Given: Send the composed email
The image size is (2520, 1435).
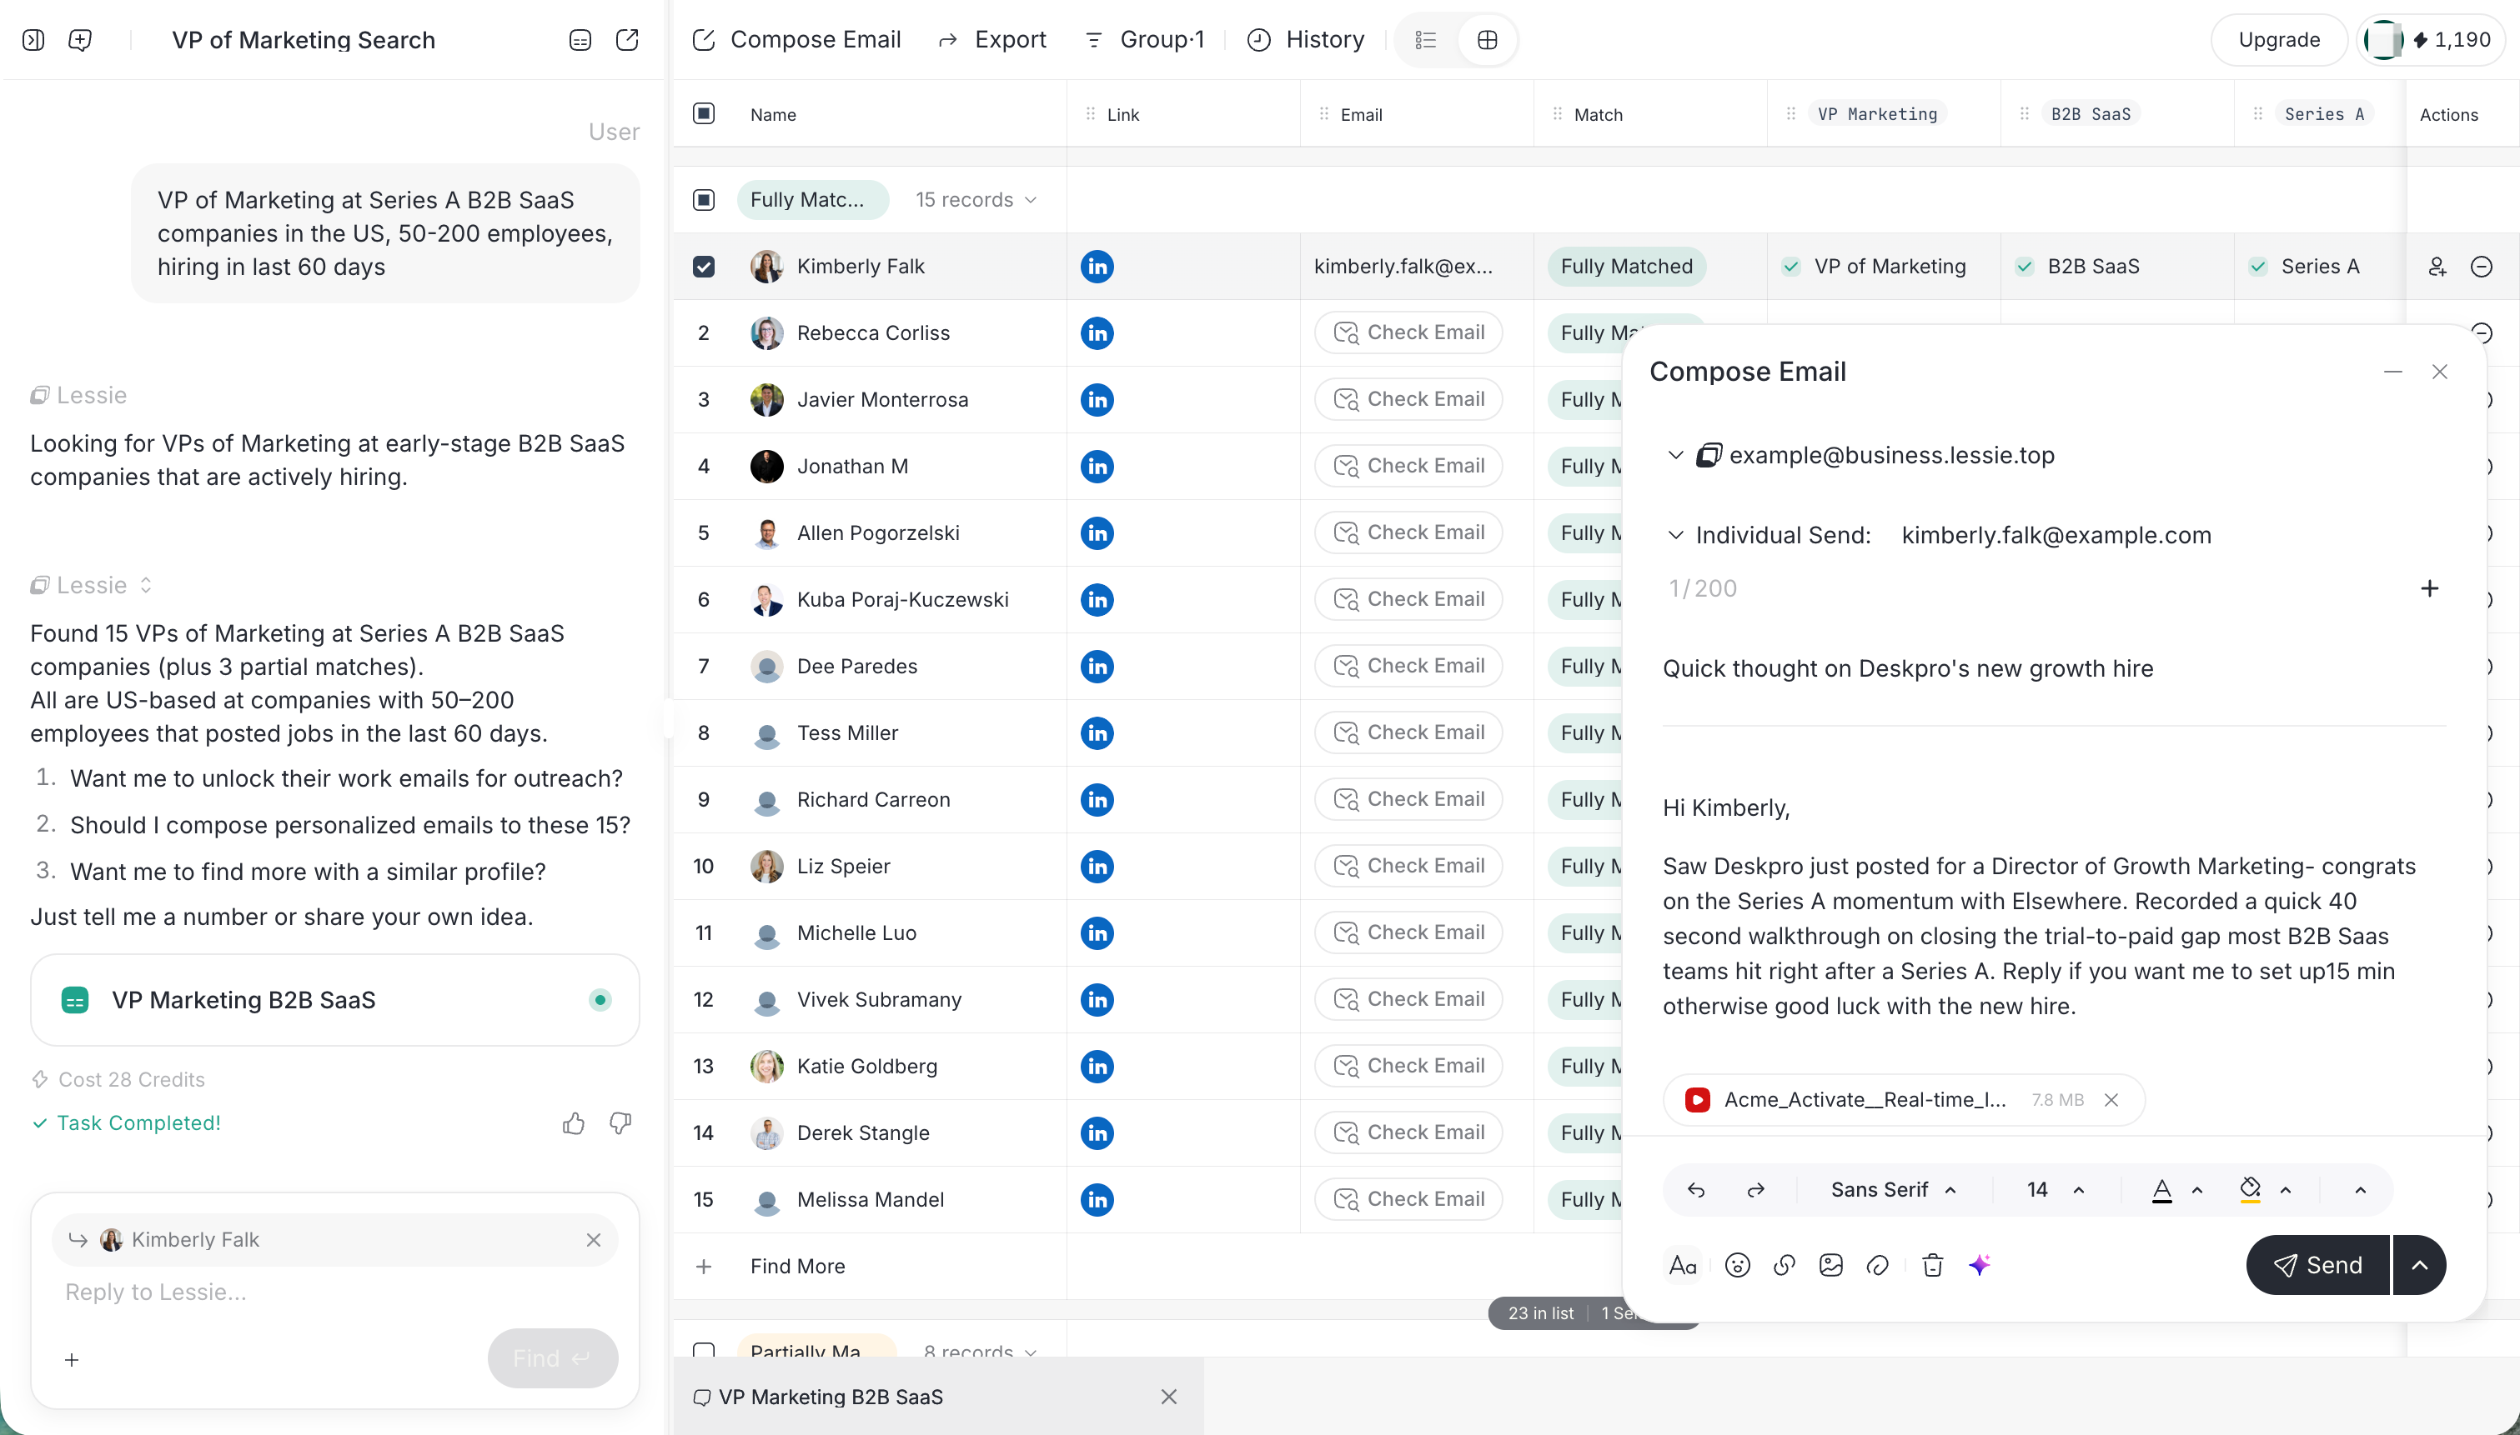Looking at the screenshot, I should tap(2317, 1264).
